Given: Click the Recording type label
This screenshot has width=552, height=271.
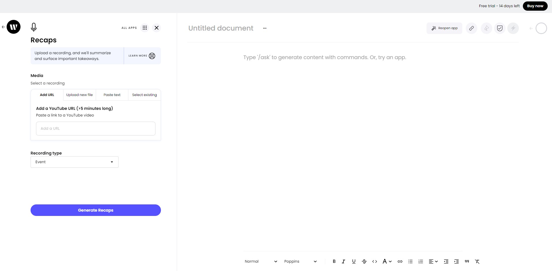Looking at the screenshot, I should tap(46, 153).
